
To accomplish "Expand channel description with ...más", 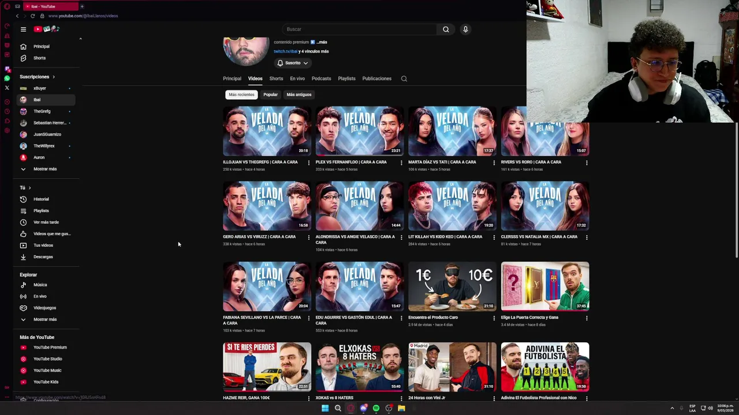I will click(x=322, y=42).
